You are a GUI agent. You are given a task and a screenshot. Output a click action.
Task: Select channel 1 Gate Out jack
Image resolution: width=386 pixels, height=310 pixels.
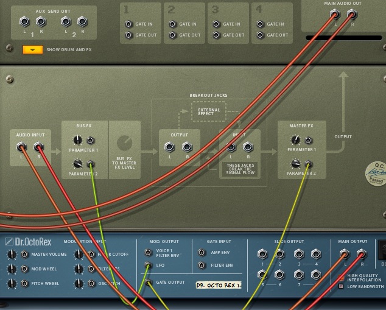pyautogui.click(x=128, y=35)
